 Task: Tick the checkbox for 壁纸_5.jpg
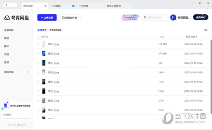coord(39,82)
